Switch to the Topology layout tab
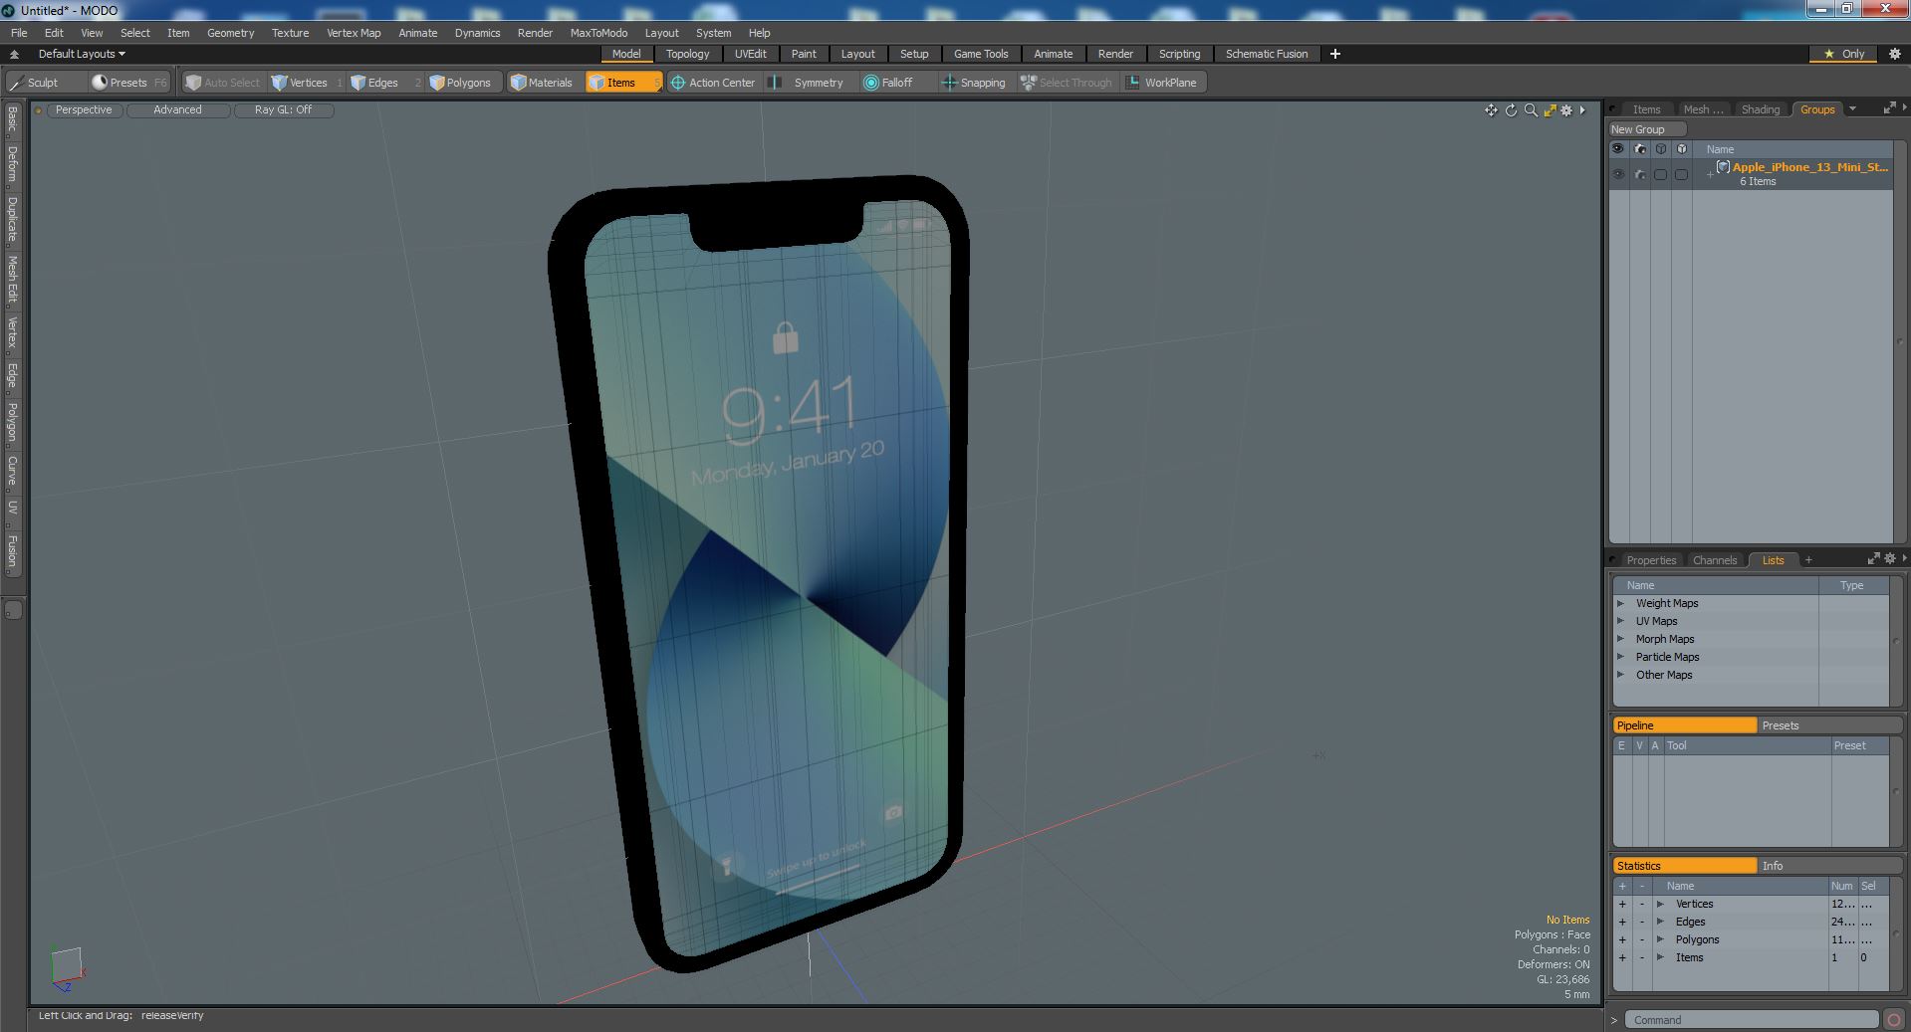 pos(687,54)
